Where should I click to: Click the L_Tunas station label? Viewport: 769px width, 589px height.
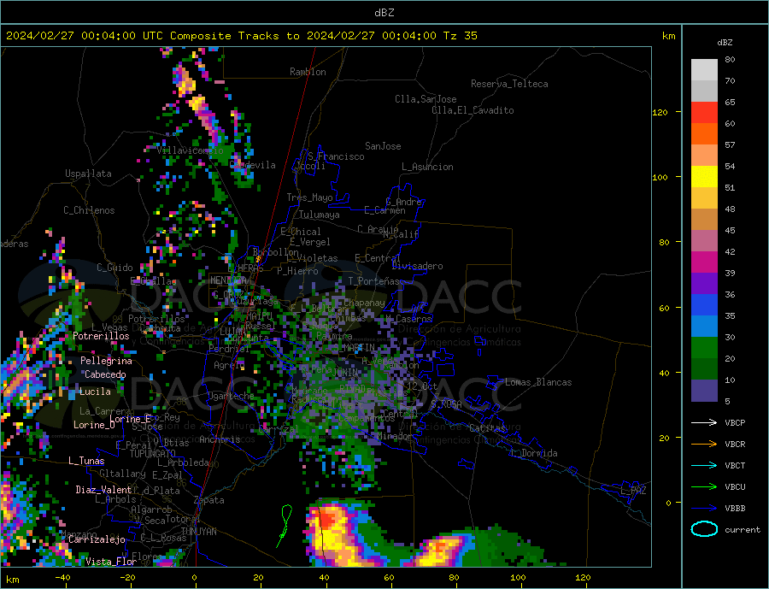click(x=86, y=461)
